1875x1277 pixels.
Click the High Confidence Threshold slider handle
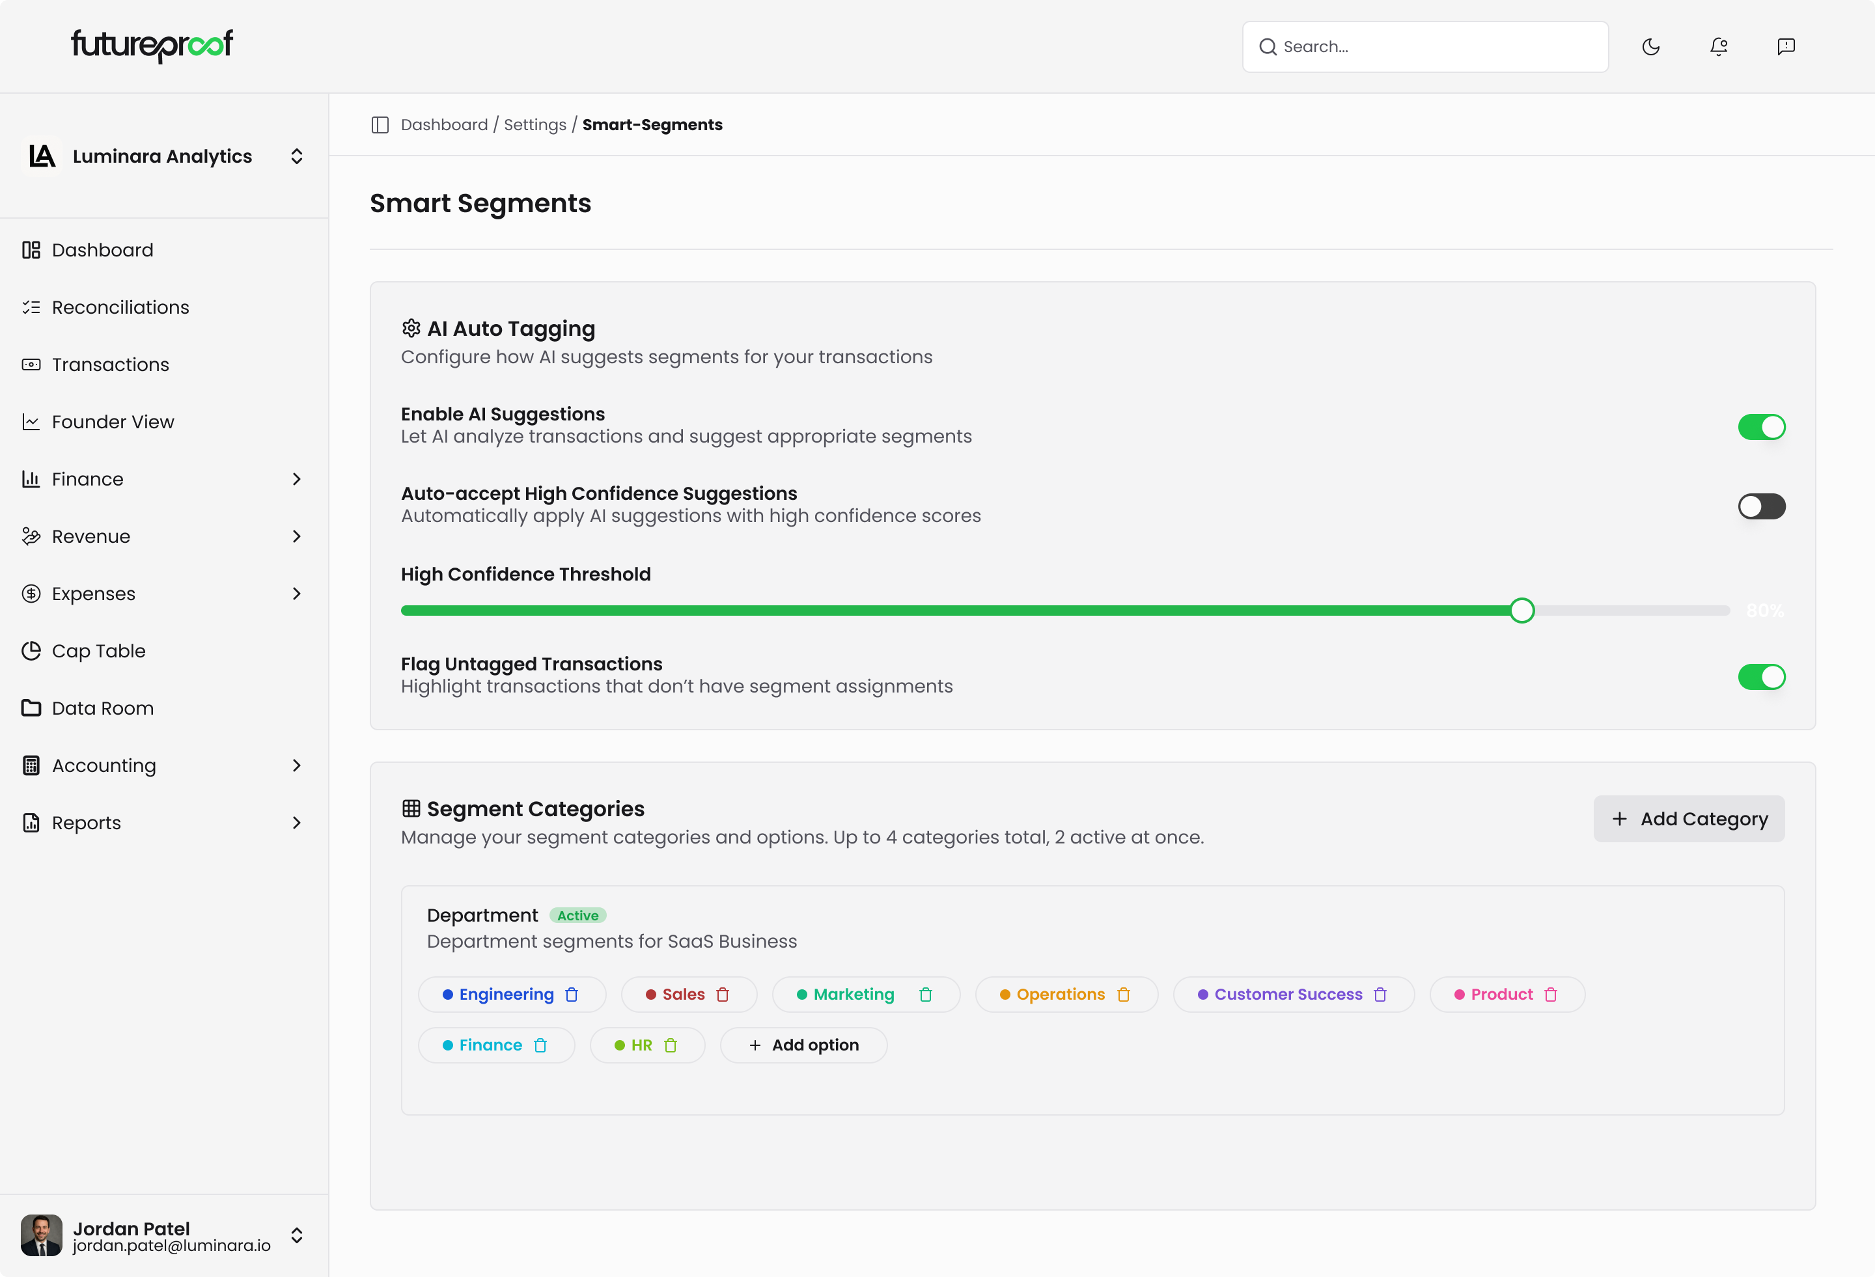pos(1521,611)
